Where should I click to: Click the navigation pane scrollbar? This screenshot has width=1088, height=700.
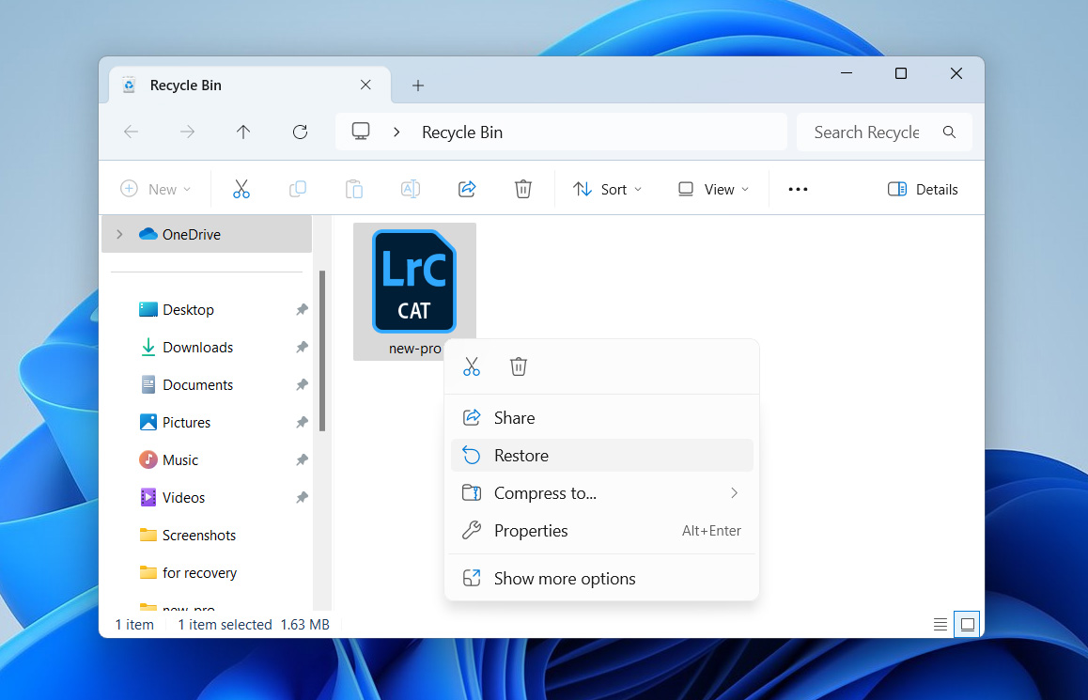coord(322,350)
